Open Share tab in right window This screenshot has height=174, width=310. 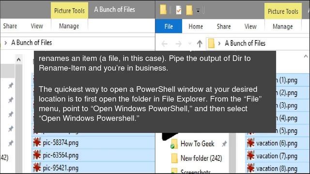[x=224, y=26]
